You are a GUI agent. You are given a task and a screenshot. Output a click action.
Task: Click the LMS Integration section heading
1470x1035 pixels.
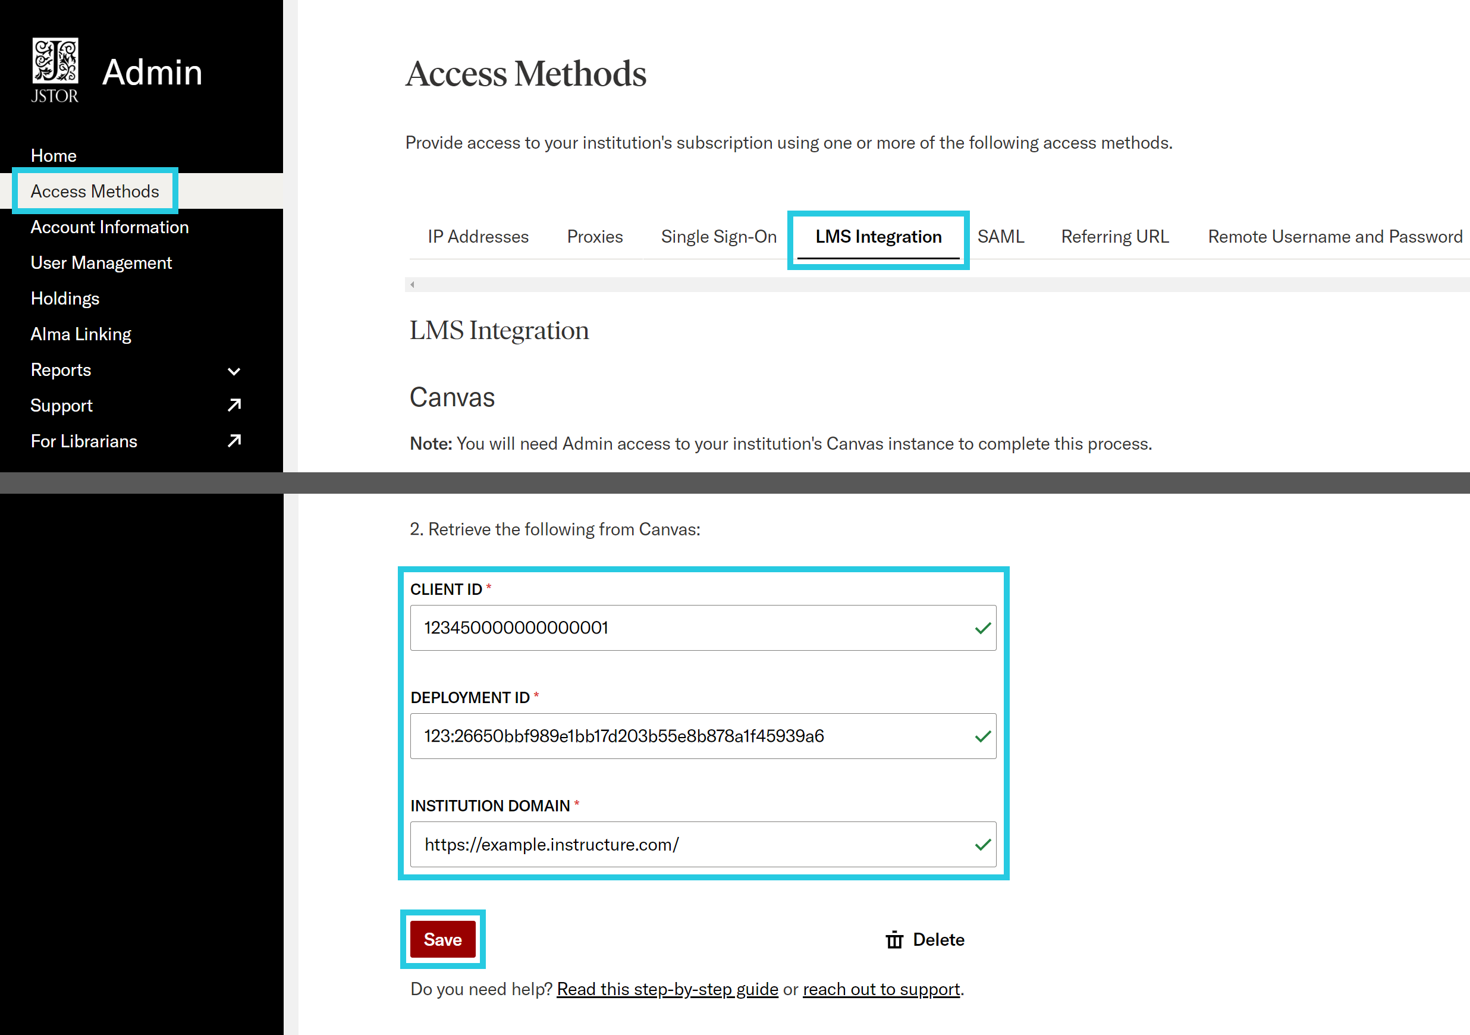point(499,331)
